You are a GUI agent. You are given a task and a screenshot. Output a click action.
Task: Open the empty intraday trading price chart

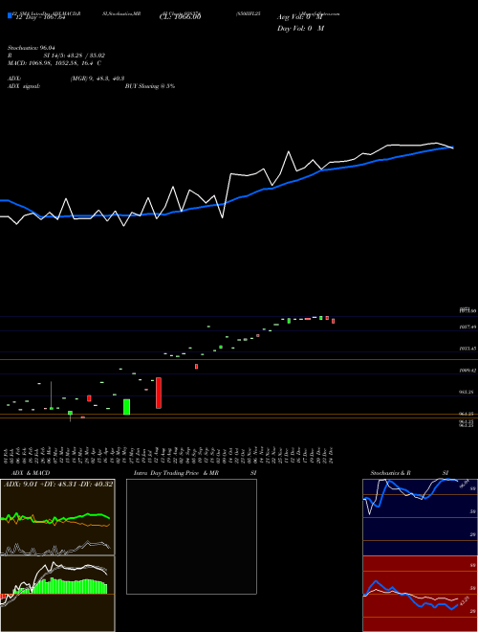pyautogui.click(x=191, y=536)
